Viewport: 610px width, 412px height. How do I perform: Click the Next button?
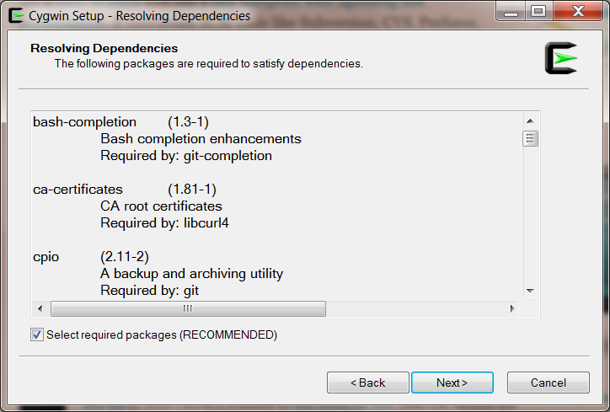coord(452,383)
